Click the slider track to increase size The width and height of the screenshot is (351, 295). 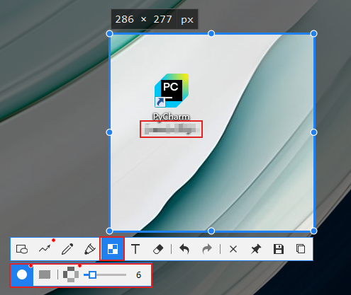pos(111,274)
